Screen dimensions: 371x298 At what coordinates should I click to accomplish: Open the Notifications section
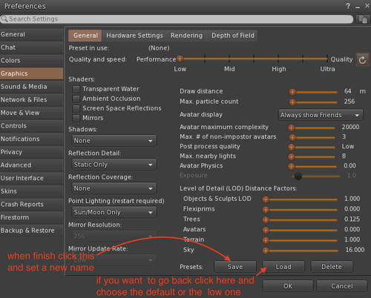click(31, 139)
